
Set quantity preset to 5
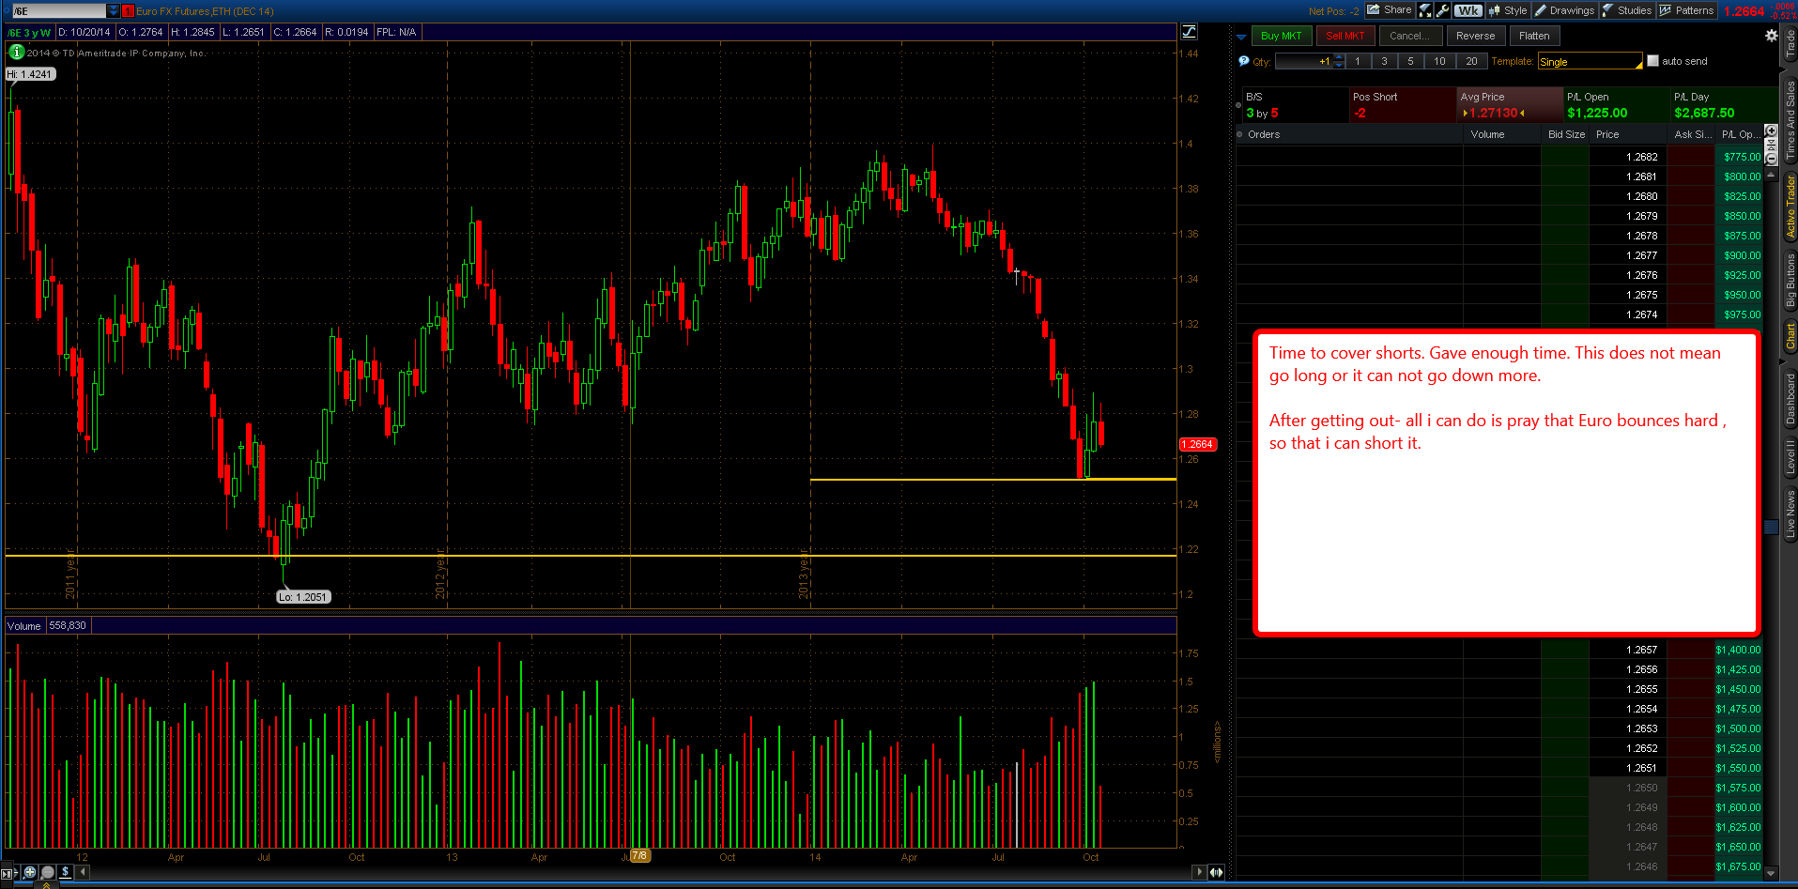coord(1410,61)
